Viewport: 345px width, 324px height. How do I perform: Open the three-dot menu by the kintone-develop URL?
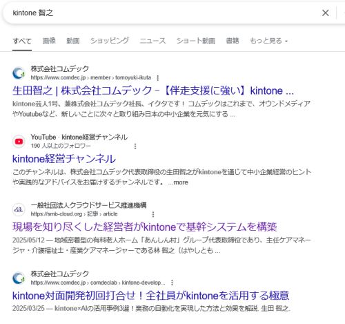pos(172,283)
